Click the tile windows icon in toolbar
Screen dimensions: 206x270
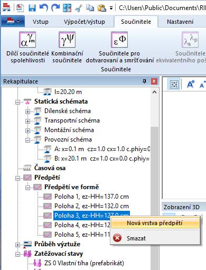click(x=67, y=8)
